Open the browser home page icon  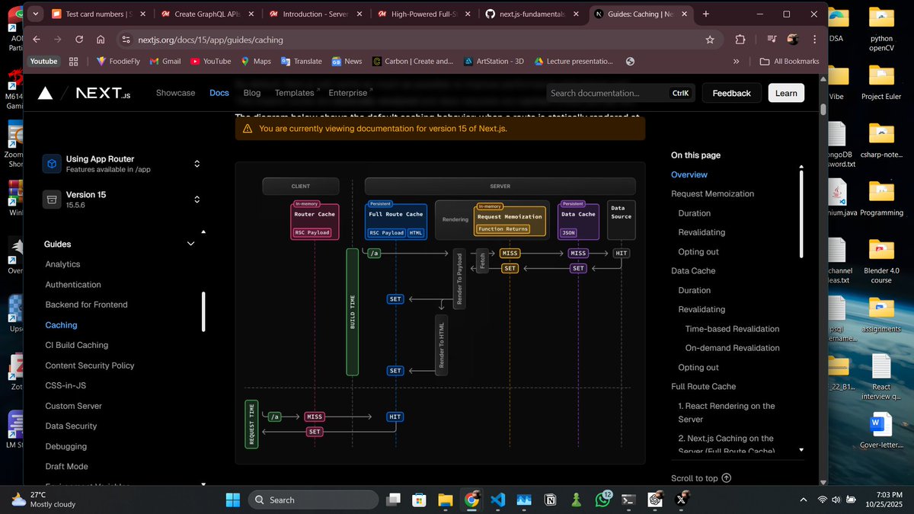(101, 40)
